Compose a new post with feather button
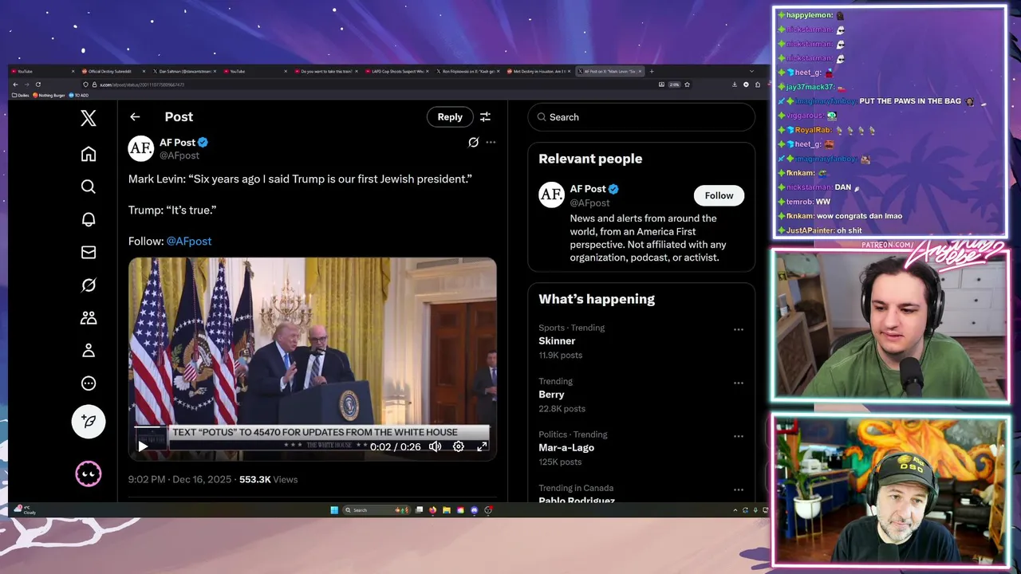This screenshot has width=1021, height=574. coord(89,421)
